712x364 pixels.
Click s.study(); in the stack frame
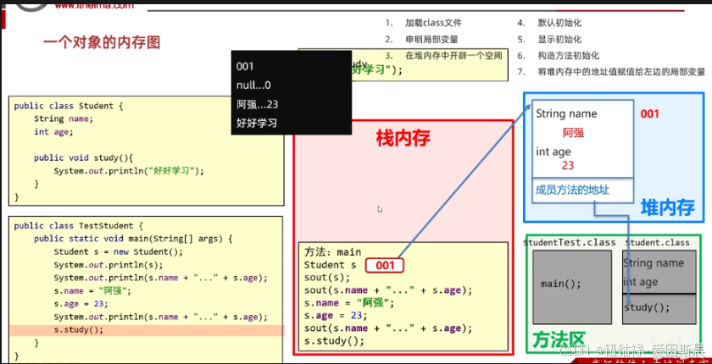tap(334, 341)
